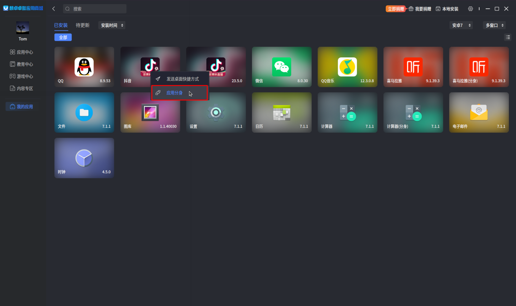Screen dimensions: 516x306
Task: Expand the 安卓7 version dropdown
Action: 461,25
